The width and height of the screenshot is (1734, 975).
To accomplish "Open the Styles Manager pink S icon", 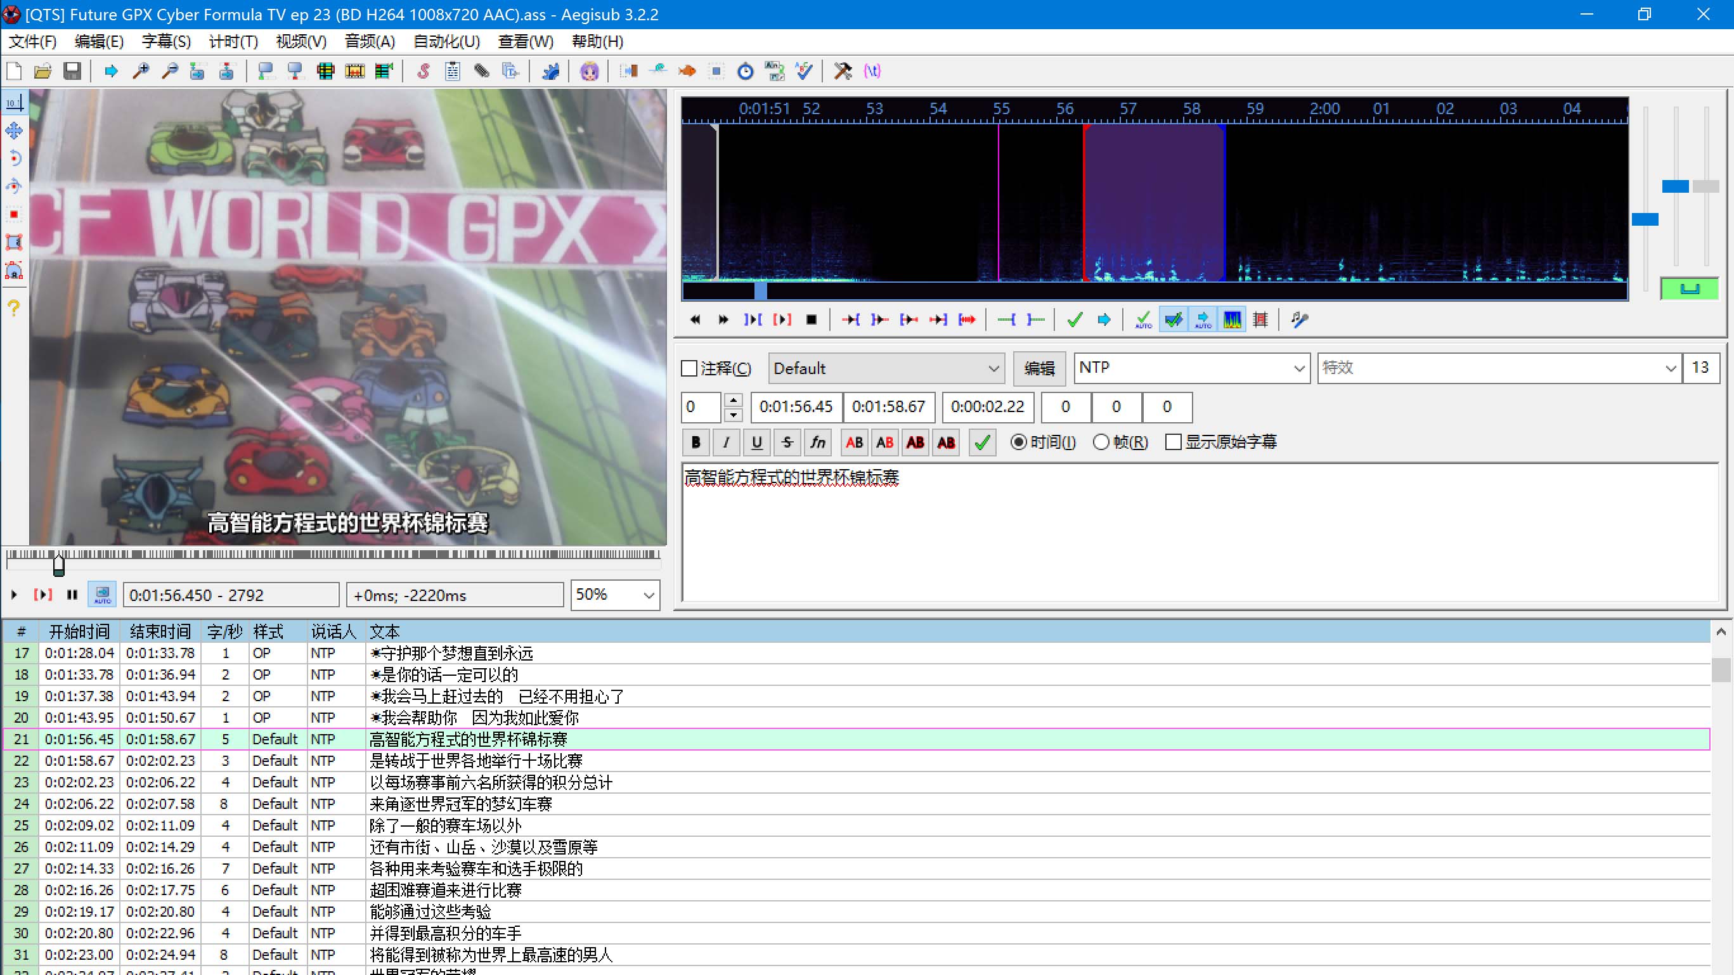I will [x=424, y=70].
